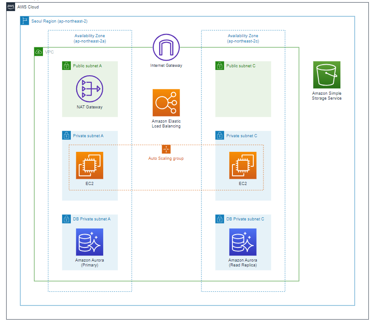Screen dimensions: 375x324
Task: Expand the Auto Scaling group boundary
Action: tap(166, 150)
